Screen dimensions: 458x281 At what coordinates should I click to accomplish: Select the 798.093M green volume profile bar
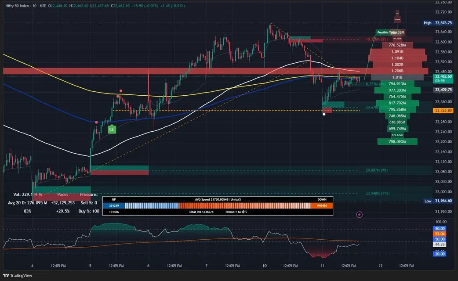(x=397, y=141)
